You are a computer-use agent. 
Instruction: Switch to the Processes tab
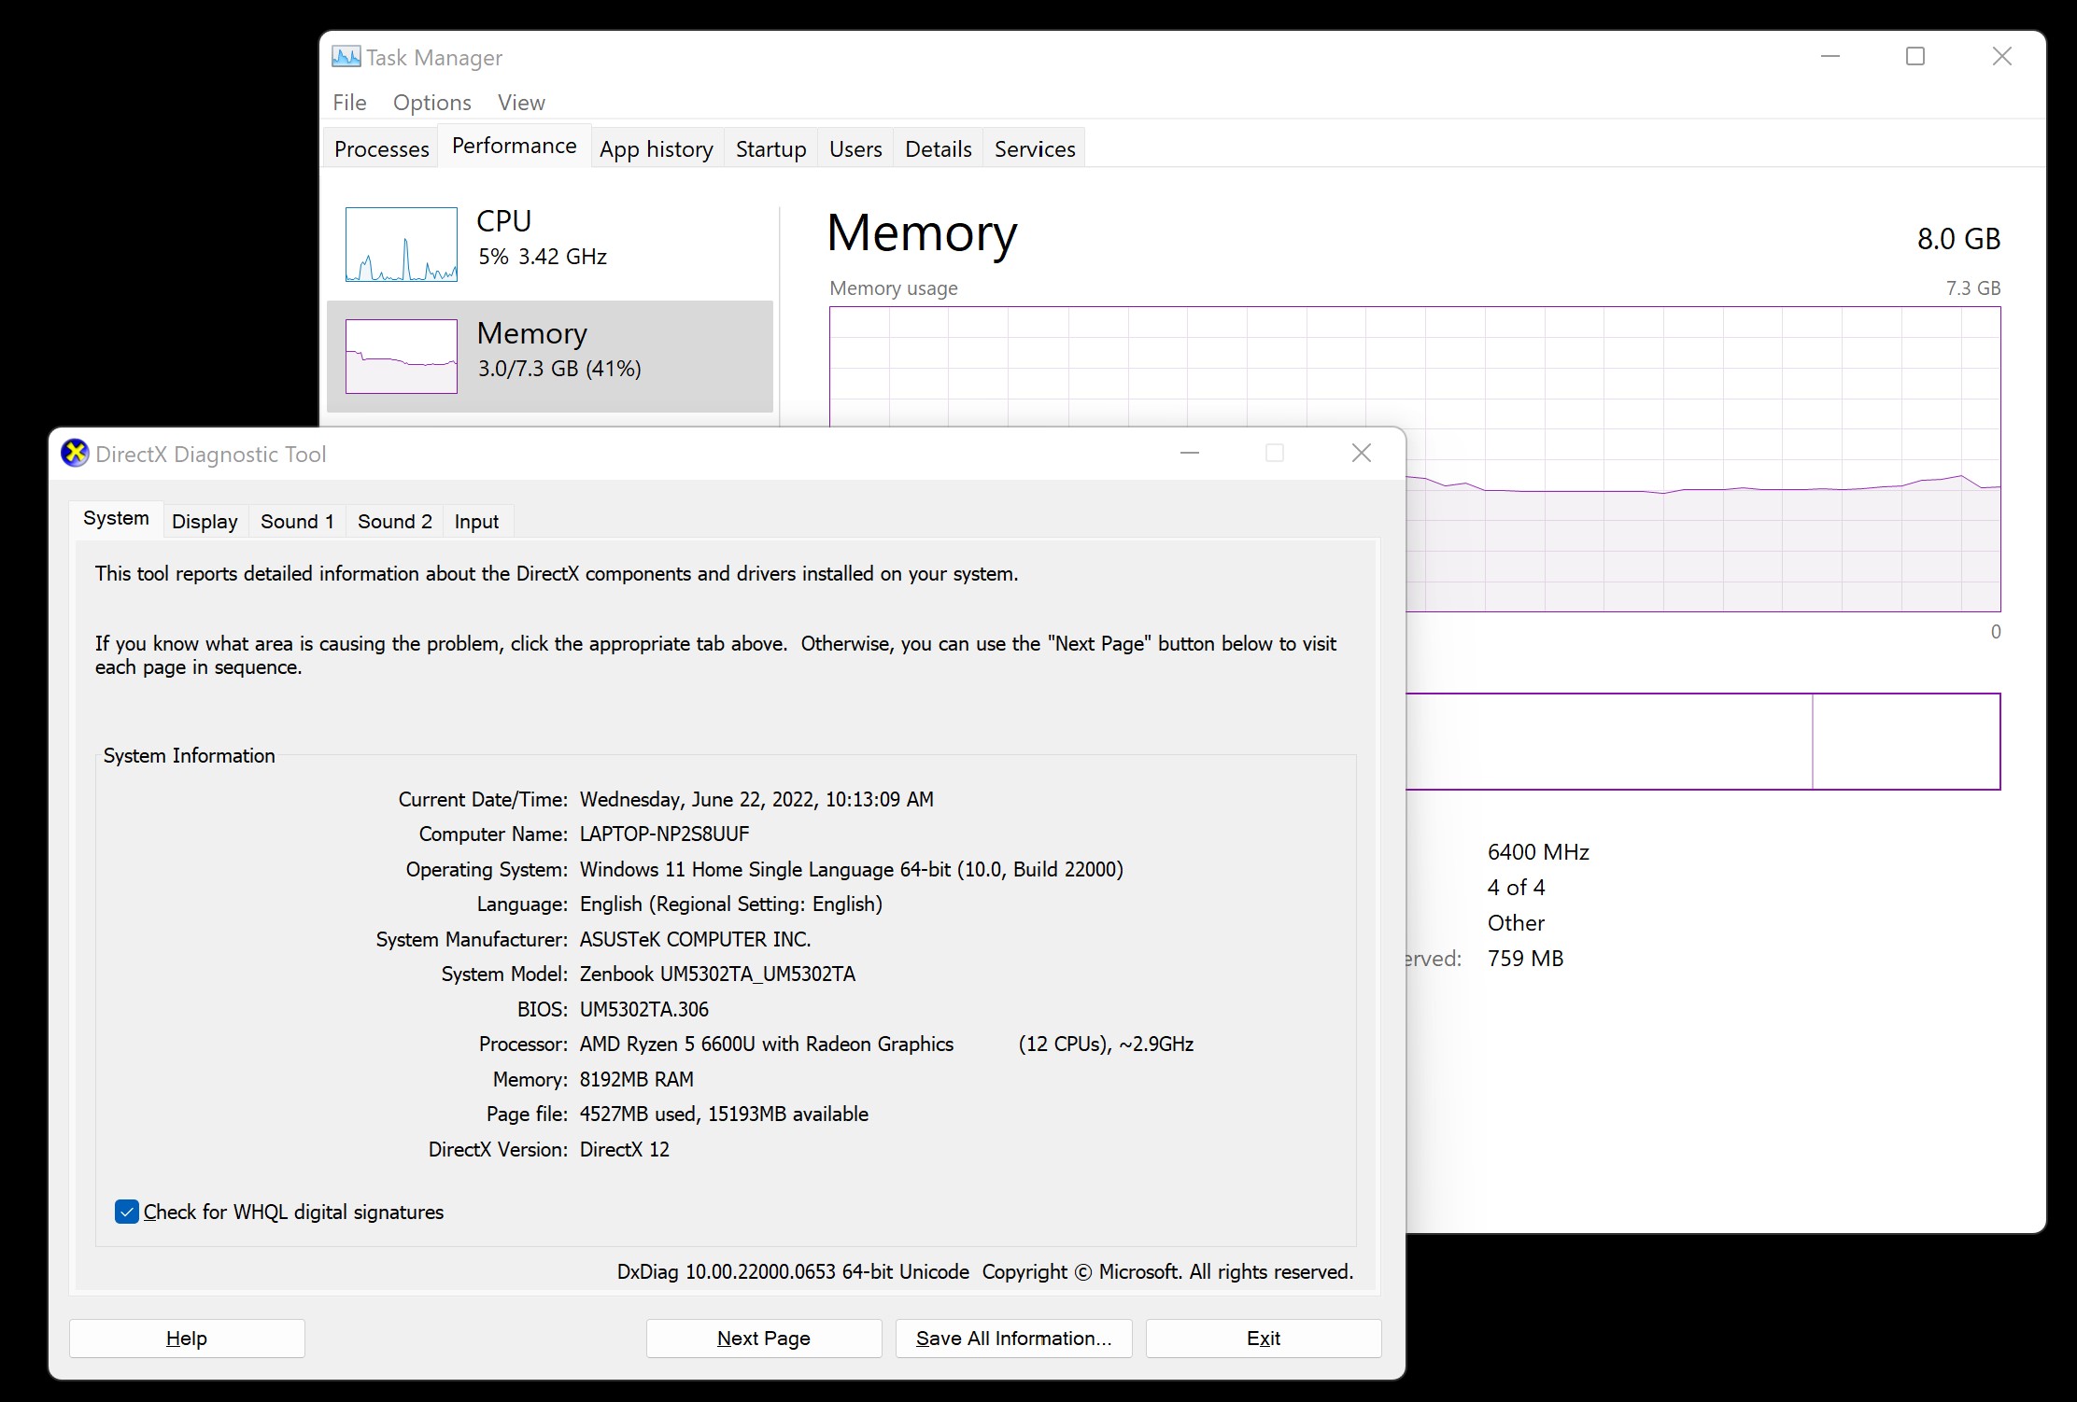(x=381, y=149)
